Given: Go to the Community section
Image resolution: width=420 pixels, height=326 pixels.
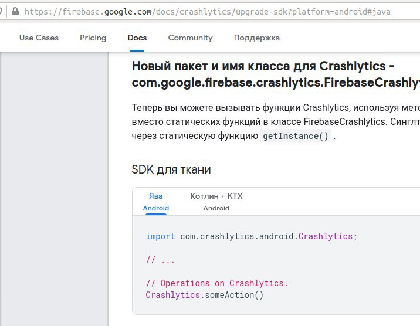Looking at the screenshot, I should coord(190,38).
